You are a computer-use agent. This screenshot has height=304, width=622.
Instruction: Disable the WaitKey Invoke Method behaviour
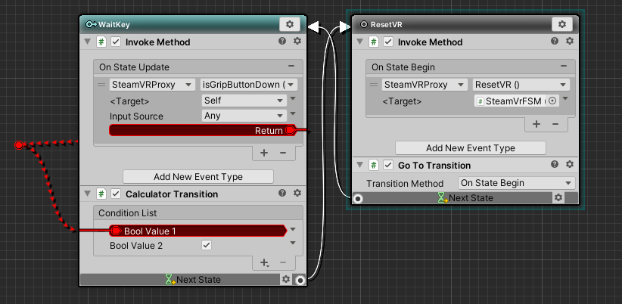tap(116, 42)
